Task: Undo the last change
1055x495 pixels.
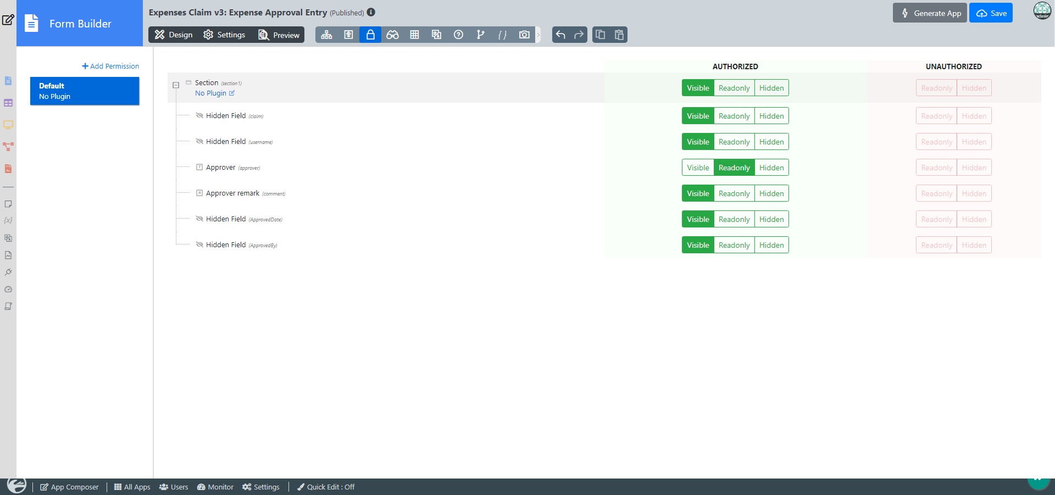Action: point(560,35)
